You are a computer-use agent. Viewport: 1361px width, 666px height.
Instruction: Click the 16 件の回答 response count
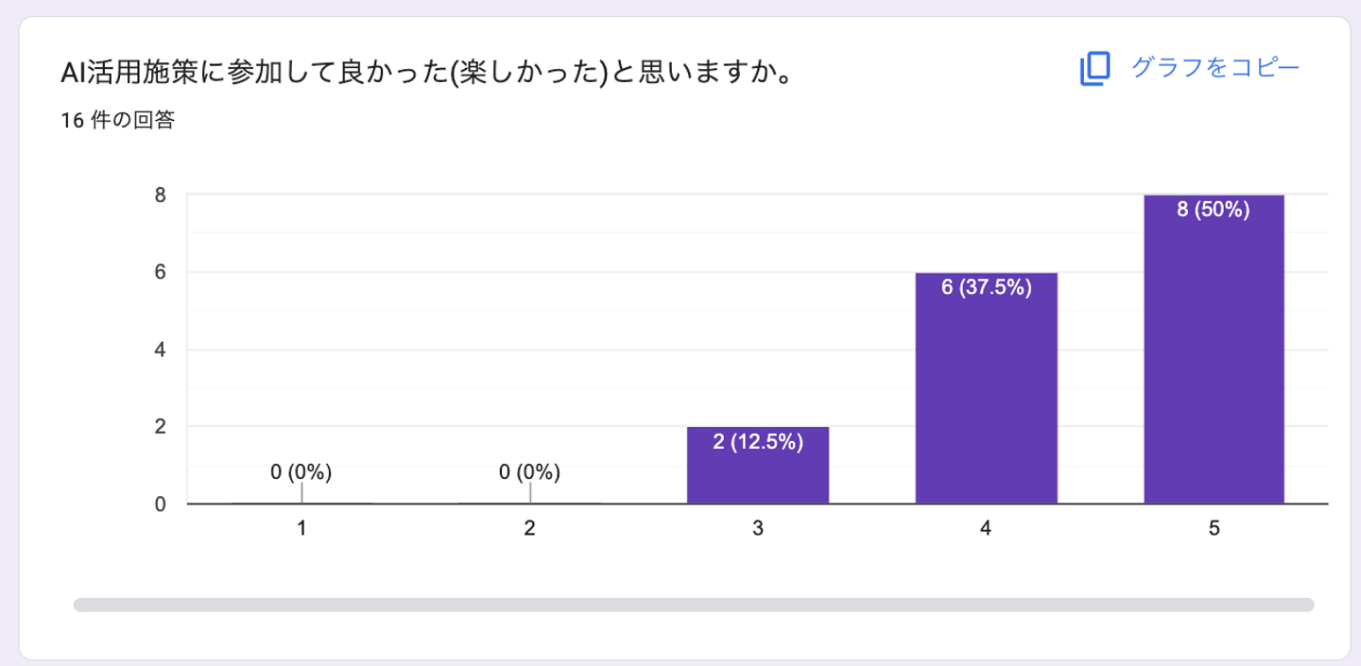coord(118,121)
